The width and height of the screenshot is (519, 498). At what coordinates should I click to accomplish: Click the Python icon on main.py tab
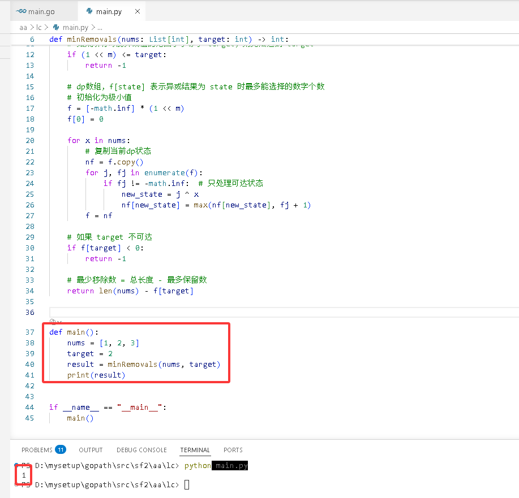[89, 11]
